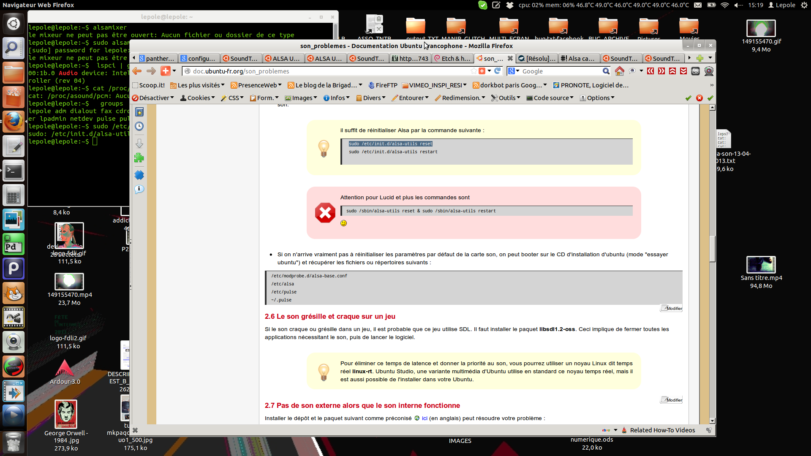The height and width of the screenshot is (456, 811).
Task: Click the magnifier search icon in Google box
Action: (x=606, y=71)
